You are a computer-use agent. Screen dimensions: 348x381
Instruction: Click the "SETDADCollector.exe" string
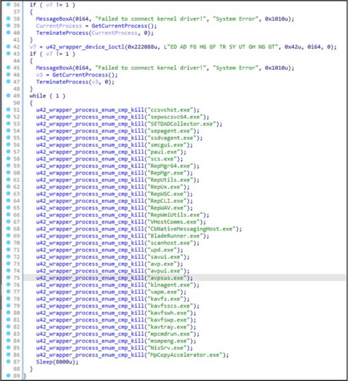tap(182, 124)
